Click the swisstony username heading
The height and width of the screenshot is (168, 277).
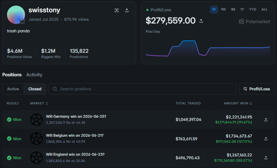pos(44,10)
